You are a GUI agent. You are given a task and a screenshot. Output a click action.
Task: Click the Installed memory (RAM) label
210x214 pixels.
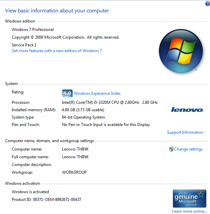pos(34,110)
